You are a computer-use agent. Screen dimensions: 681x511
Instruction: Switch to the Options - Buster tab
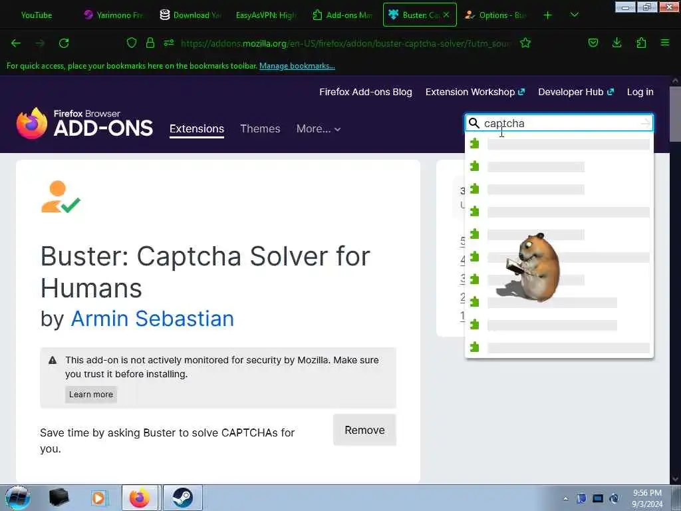click(x=495, y=15)
